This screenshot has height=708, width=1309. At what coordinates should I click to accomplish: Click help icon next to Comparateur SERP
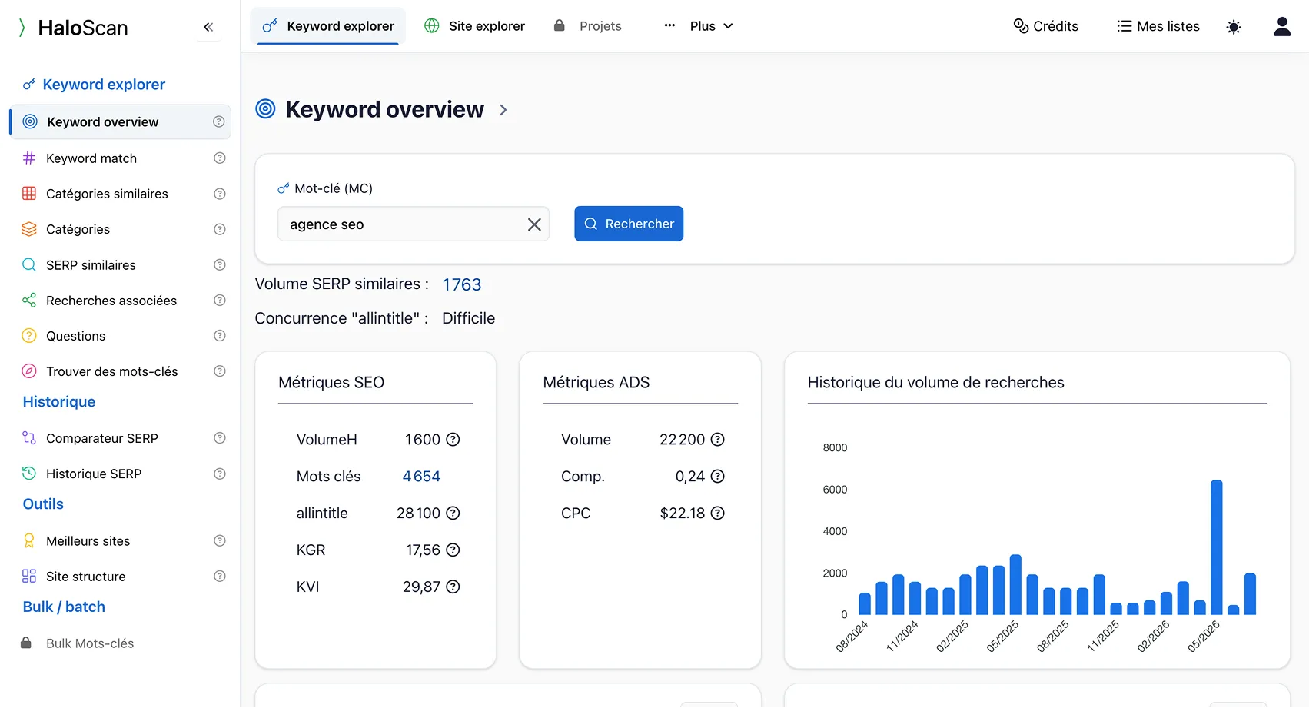pos(219,438)
